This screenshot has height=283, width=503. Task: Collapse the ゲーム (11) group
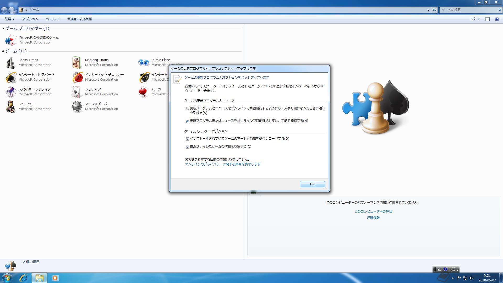3,51
